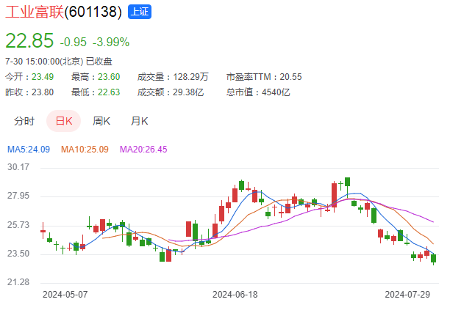The image size is (450, 313).
Task: Click the stock code (601138)
Action: [93, 12]
